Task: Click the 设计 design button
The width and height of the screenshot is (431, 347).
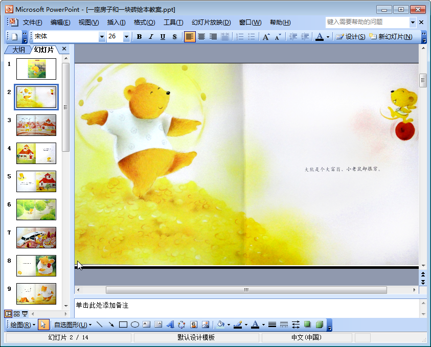Action: point(351,37)
